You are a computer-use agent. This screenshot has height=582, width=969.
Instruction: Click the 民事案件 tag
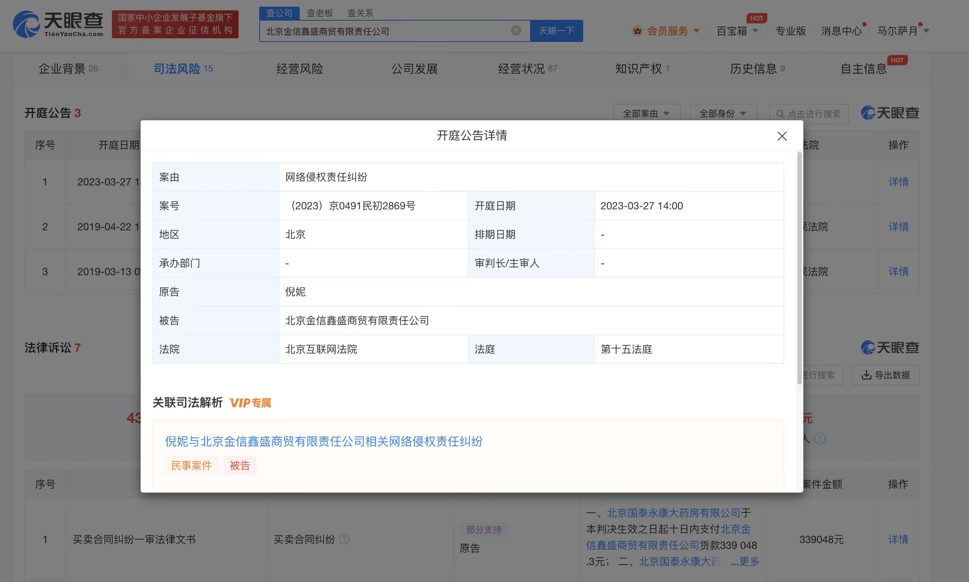point(191,465)
